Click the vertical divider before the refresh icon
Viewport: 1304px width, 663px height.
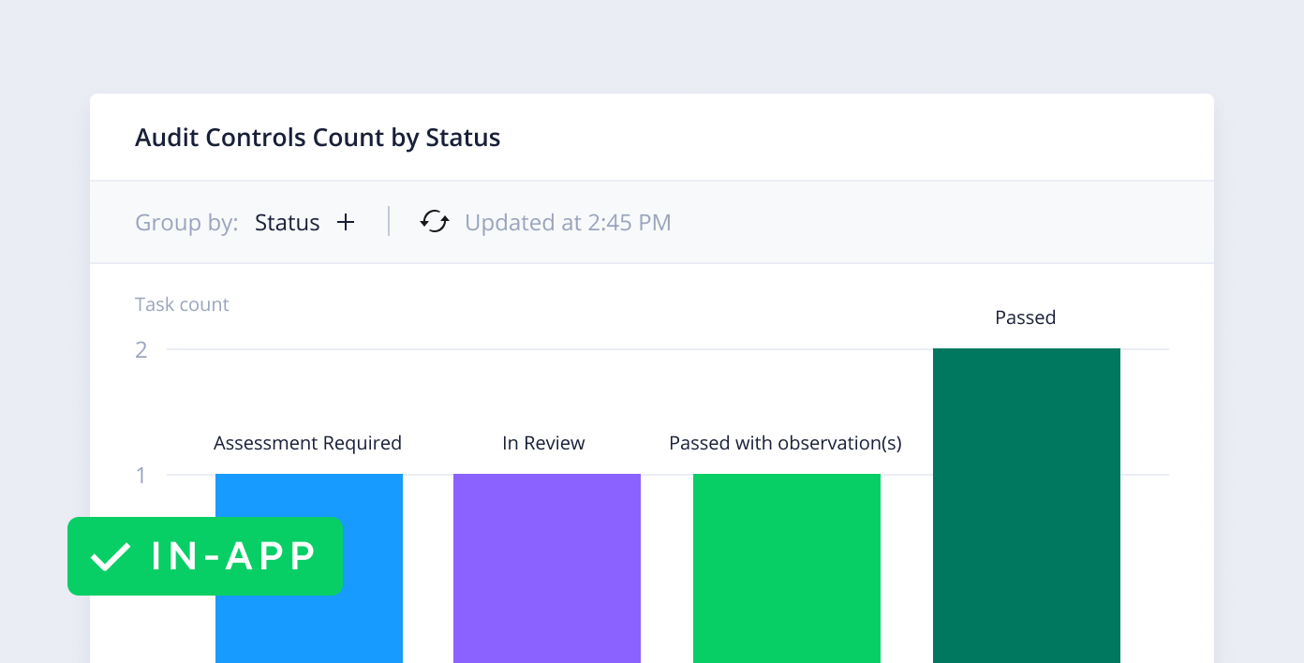[x=389, y=222]
